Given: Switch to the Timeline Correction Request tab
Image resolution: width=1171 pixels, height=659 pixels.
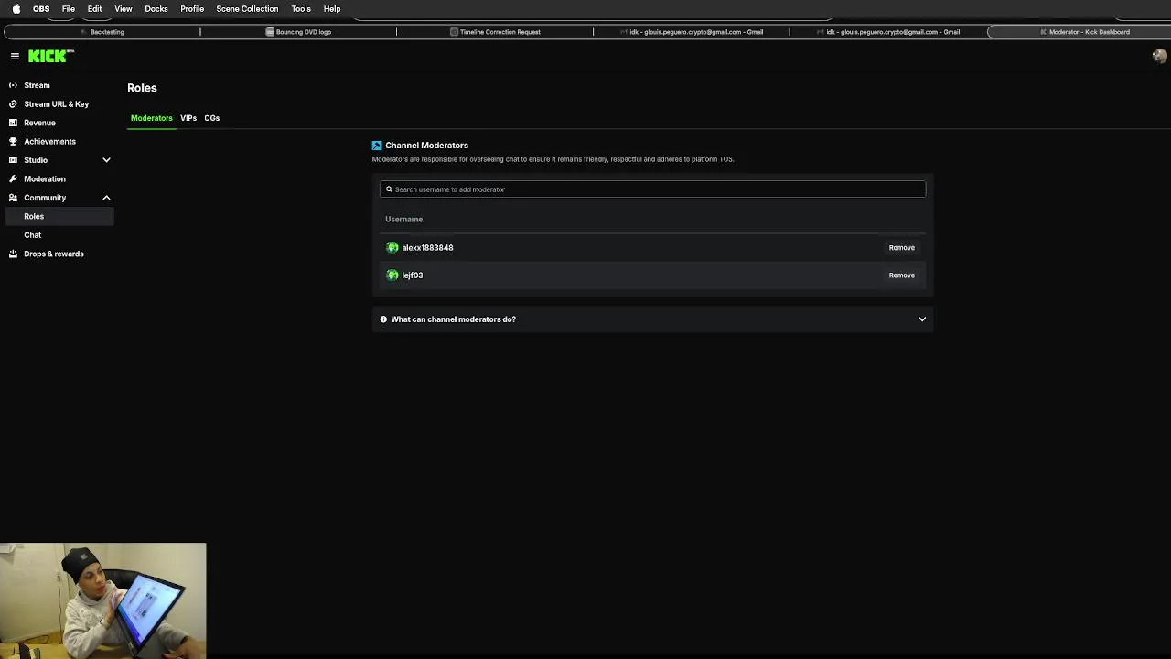Looking at the screenshot, I should (x=495, y=32).
